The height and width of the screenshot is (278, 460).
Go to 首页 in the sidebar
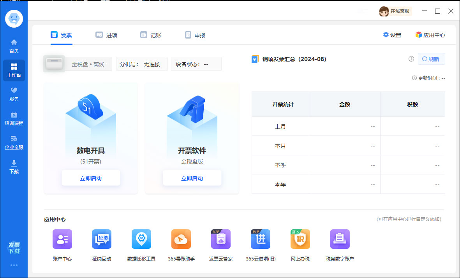pos(14,46)
